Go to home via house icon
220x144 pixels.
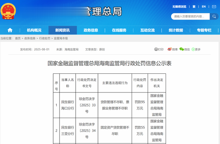coord(10,30)
